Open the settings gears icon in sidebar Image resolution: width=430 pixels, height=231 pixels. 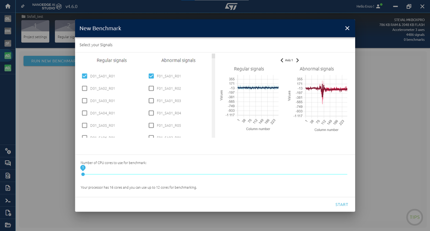click(x=8, y=151)
